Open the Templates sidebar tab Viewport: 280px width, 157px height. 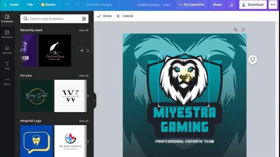click(x=7, y=19)
